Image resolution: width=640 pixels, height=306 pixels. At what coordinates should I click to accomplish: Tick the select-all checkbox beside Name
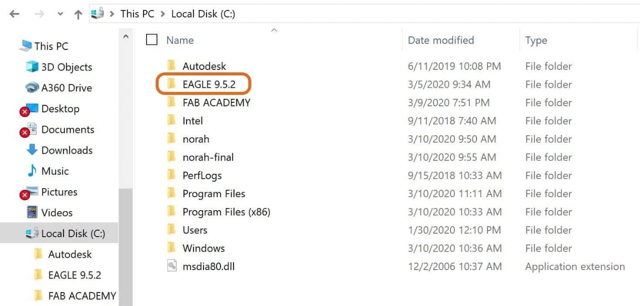(x=151, y=39)
